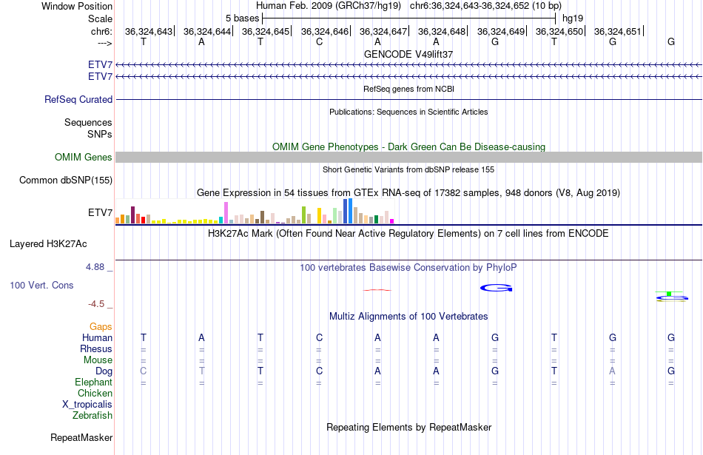
Task: Click the green-topped G logo in the PhyloP track
Action: coord(671,297)
